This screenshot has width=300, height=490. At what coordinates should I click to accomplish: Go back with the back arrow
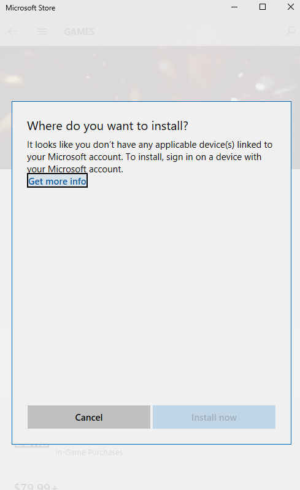tap(13, 31)
